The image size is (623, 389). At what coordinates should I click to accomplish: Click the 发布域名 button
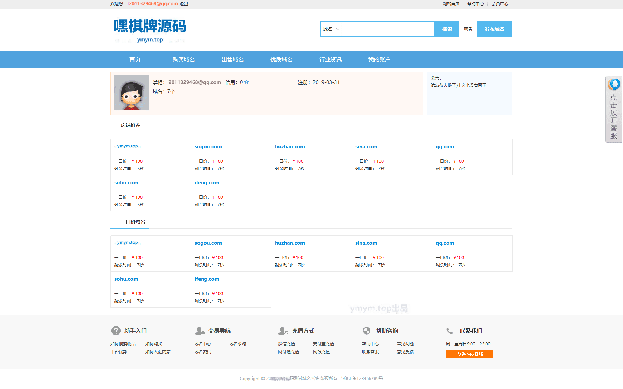pos(494,29)
